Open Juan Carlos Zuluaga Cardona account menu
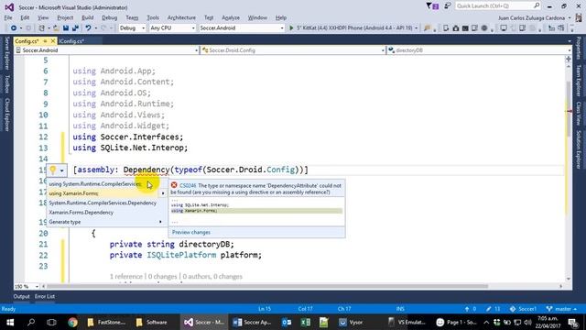This screenshot has width=586, height=330. point(535,18)
